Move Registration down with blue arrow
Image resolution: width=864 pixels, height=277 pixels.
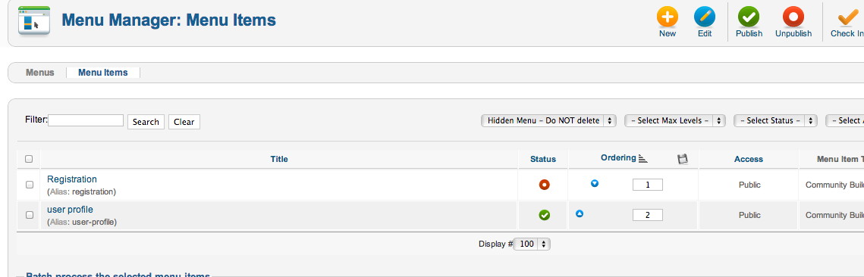(595, 184)
